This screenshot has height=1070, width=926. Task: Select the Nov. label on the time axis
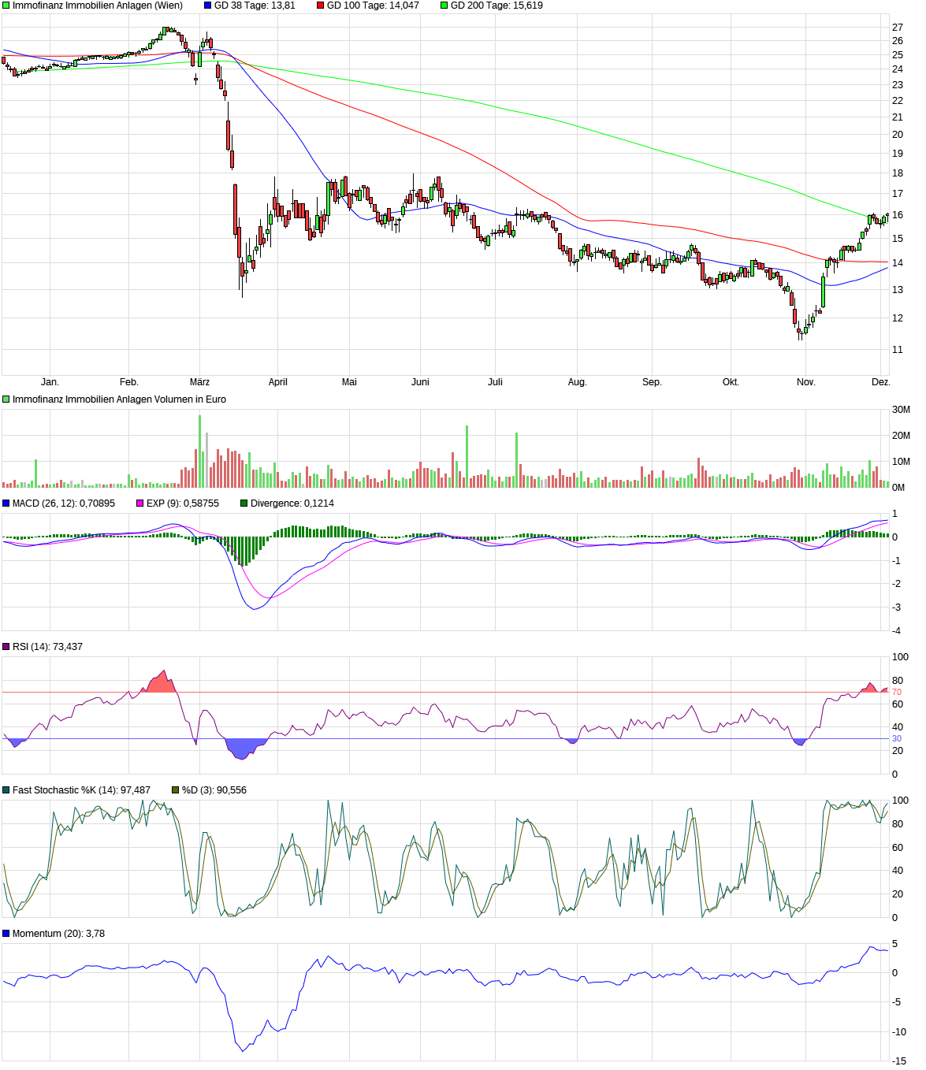coord(805,382)
